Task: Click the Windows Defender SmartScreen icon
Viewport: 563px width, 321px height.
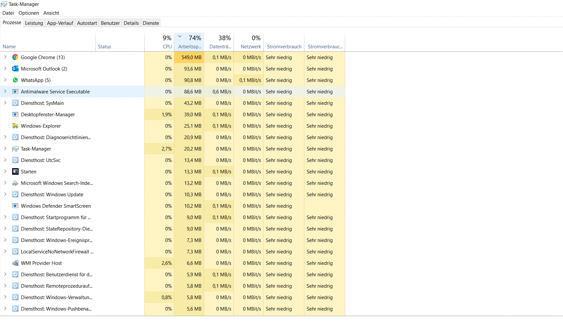Action: click(15, 206)
